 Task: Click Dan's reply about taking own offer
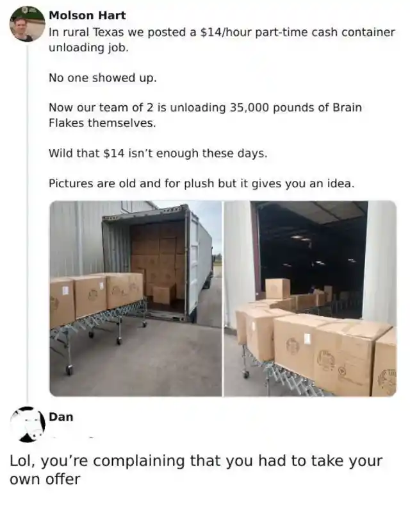(196, 469)
